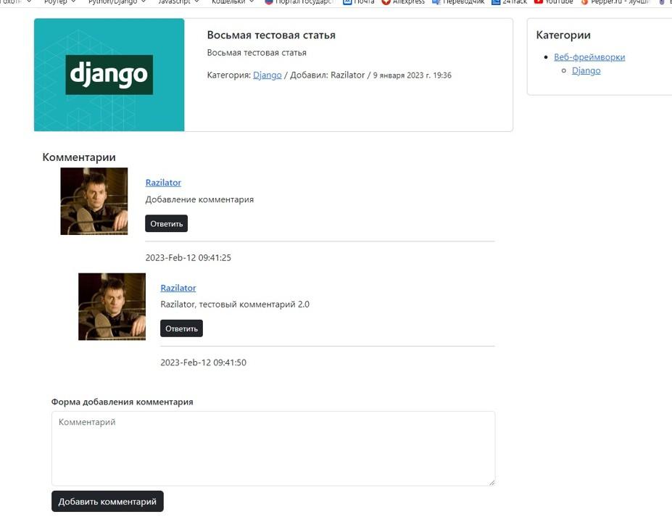Image resolution: width=672 pixels, height=522 pixels.
Task: Click the 'Восьмая тестовая статья' article heading
Action: (271, 35)
